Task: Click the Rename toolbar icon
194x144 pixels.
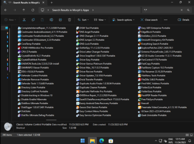Action: point(51,20)
